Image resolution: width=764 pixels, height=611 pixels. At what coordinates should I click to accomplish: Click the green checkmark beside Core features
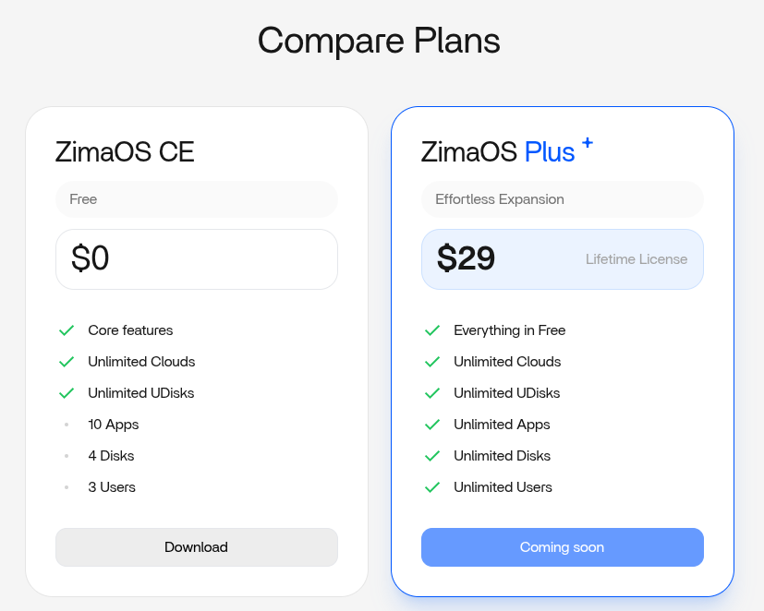[x=67, y=330]
